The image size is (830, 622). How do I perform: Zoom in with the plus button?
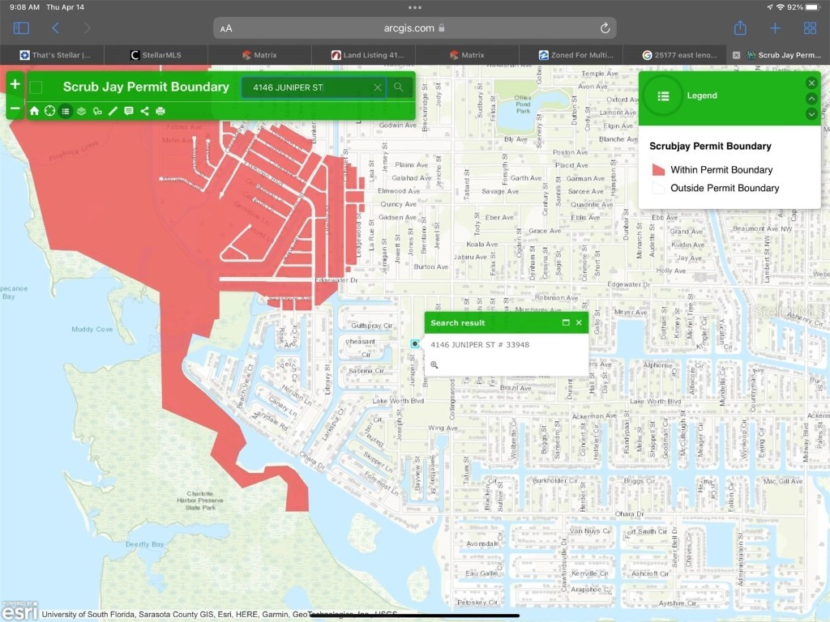[15, 84]
